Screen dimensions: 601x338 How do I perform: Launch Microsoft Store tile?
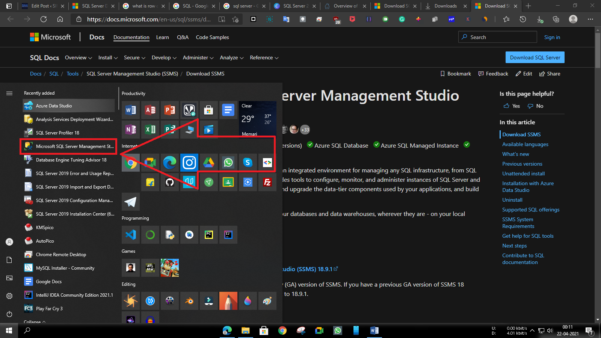209,110
